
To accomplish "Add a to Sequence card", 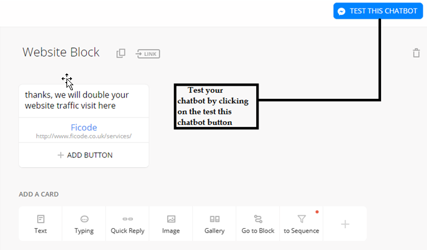I will (301, 224).
